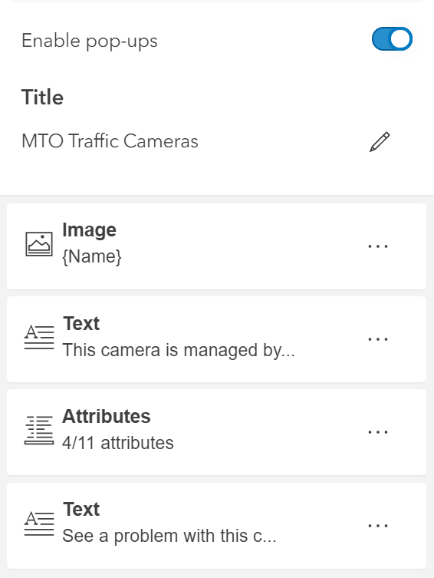Open the 'This camera is managed by...' text card
Screen dimensions: 434x578
pyautogui.click(x=216, y=339)
